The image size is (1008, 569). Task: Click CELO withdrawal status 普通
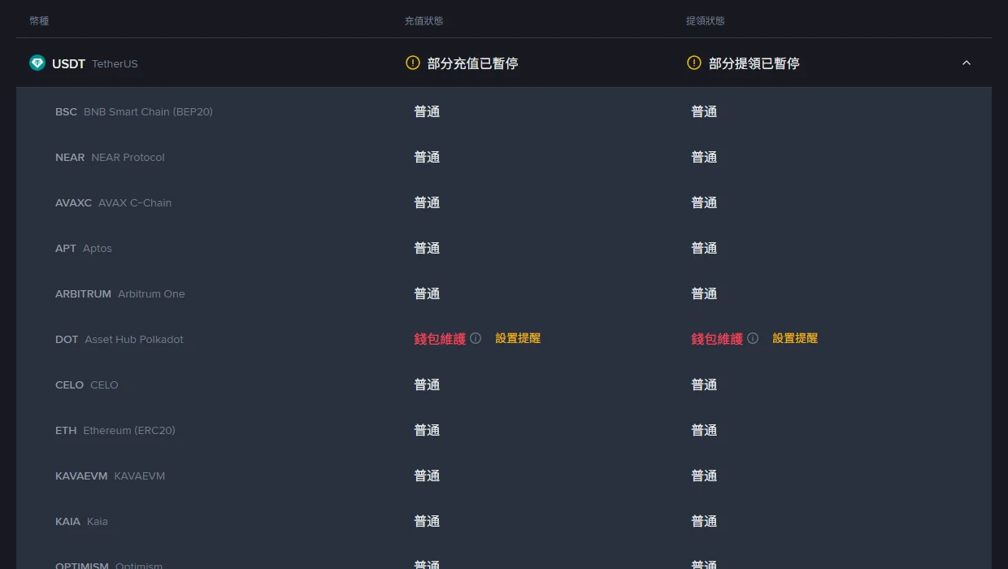[x=704, y=384]
